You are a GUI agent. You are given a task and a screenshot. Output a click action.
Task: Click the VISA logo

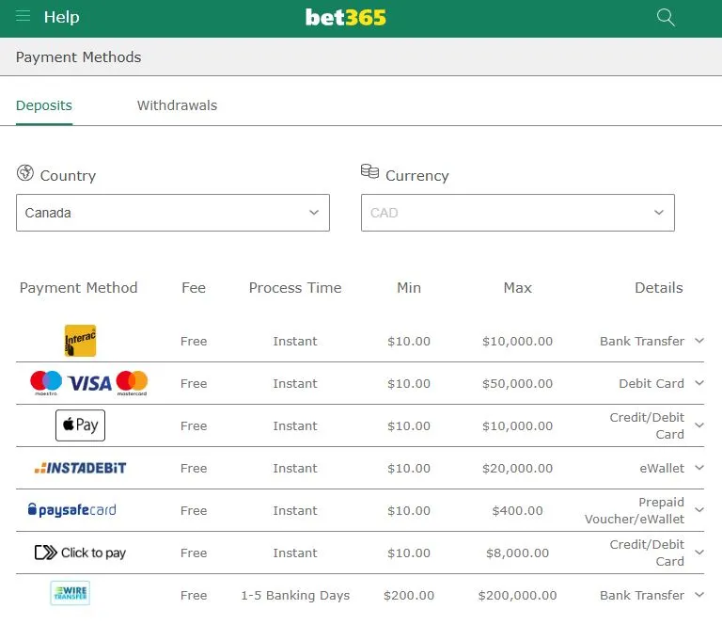pyautogui.click(x=89, y=383)
